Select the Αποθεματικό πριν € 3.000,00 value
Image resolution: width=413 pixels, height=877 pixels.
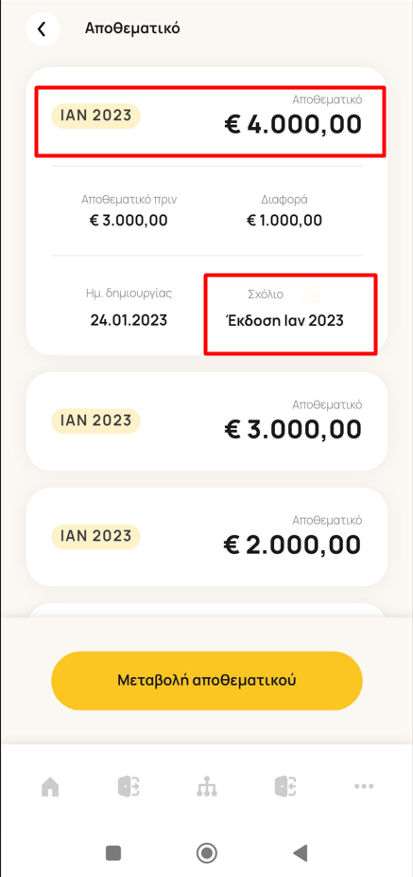[x=129, y=221]
